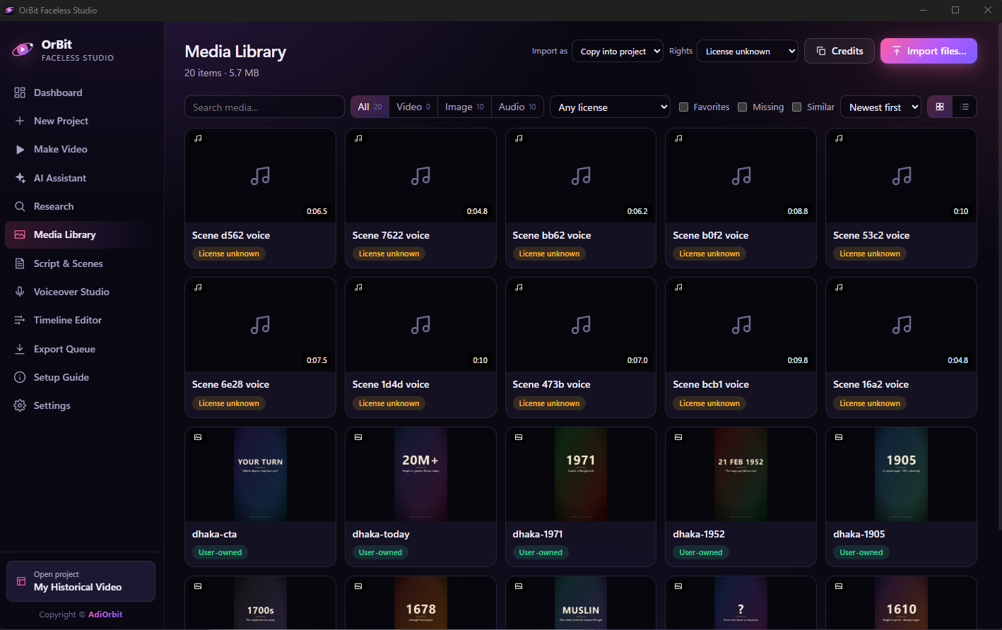The width and height of the screenshot is (1002, 630).
Task: Open the AdiOrbit copyright link
Action: [105, 614]
